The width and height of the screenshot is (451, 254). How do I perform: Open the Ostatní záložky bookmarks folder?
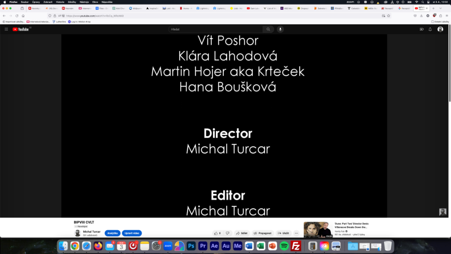pos(440,22)
